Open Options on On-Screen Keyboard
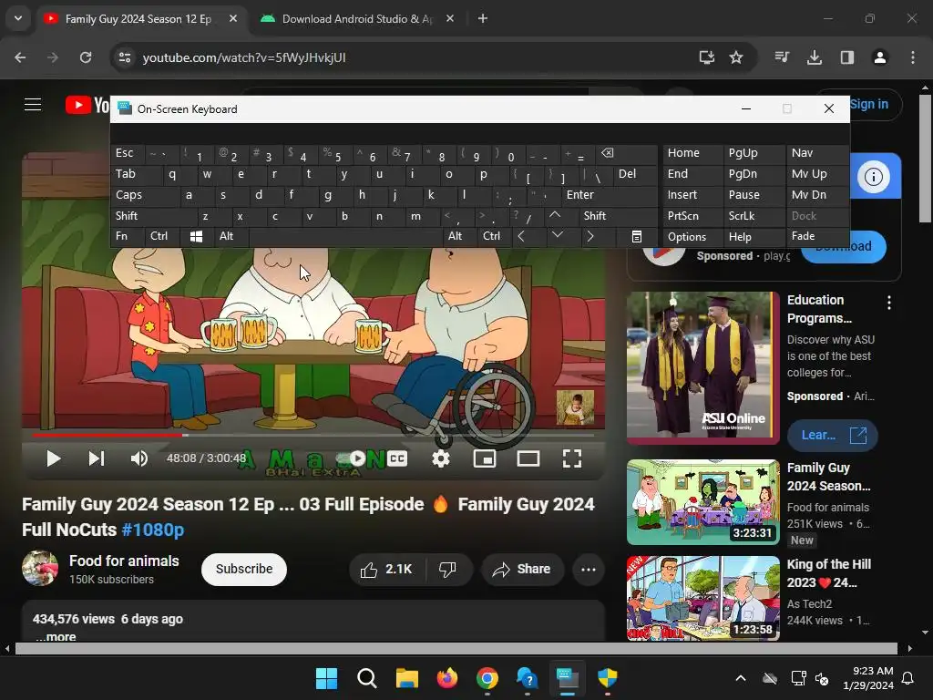This screenshot has width=933, height=700. click(x=692, y=236)
